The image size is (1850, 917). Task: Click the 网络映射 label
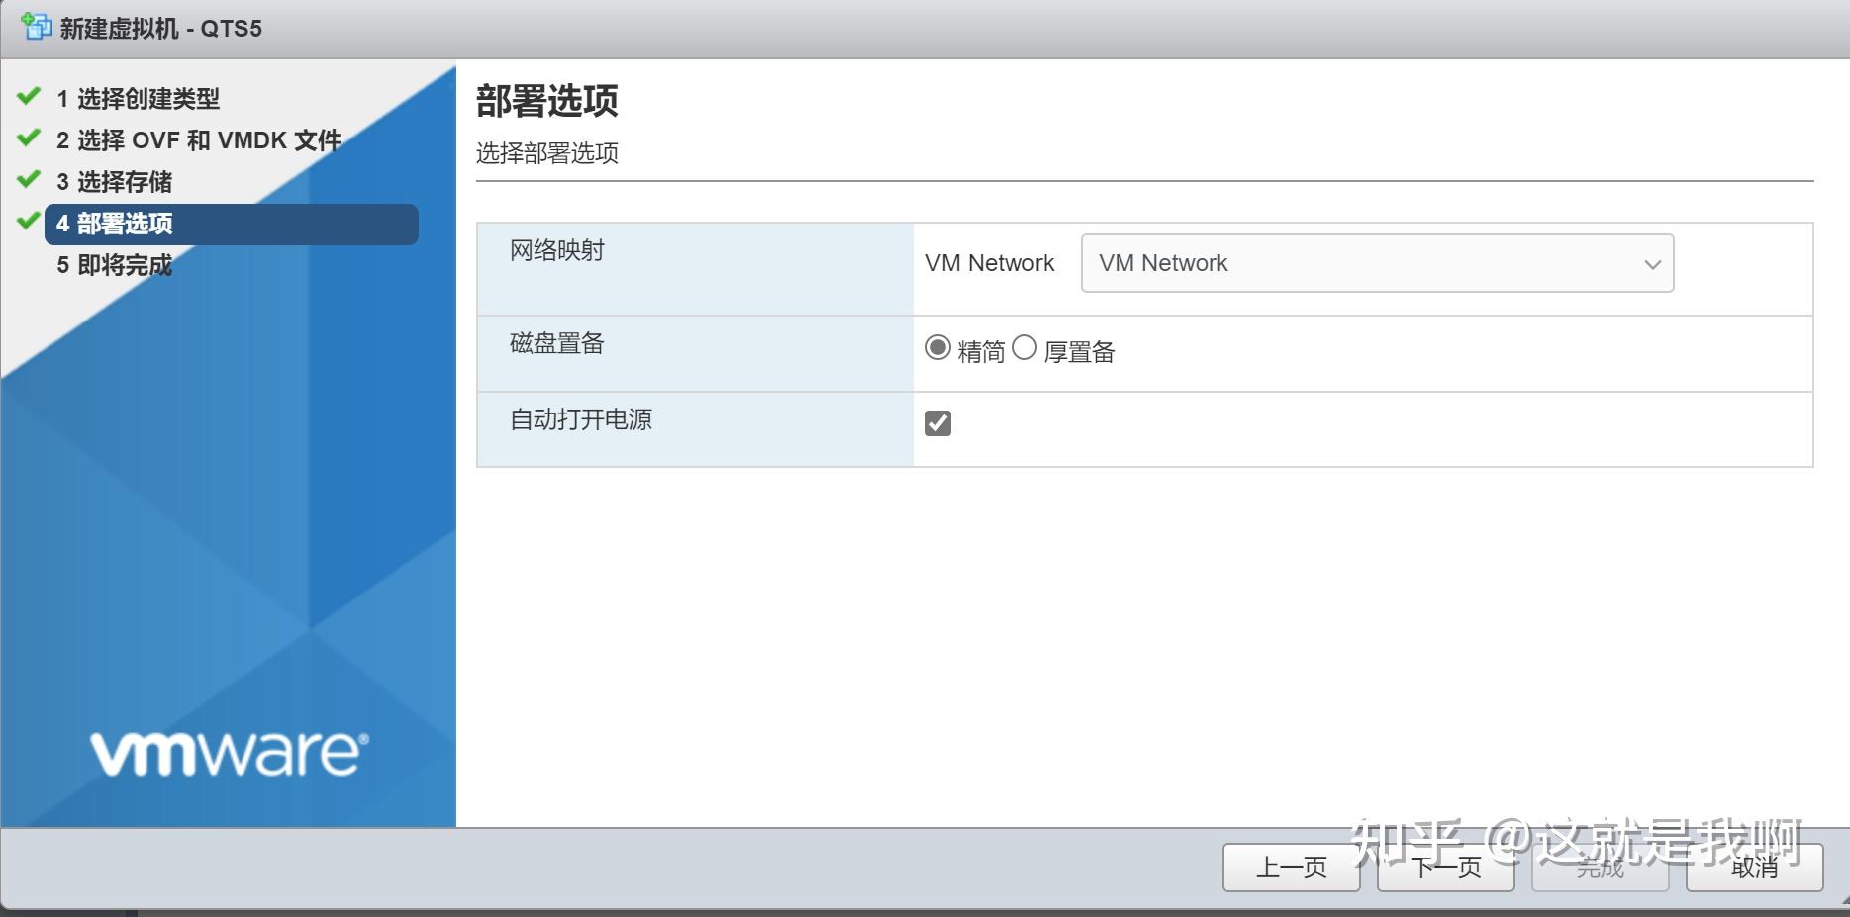tap(557, 250)
